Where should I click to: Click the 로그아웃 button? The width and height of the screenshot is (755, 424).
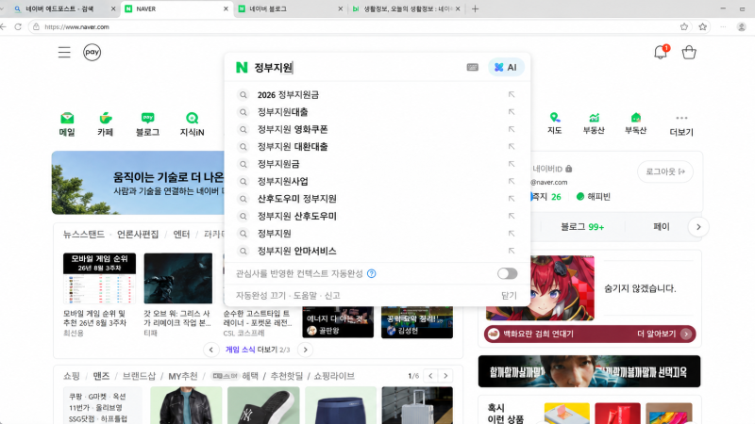(665, 171)
